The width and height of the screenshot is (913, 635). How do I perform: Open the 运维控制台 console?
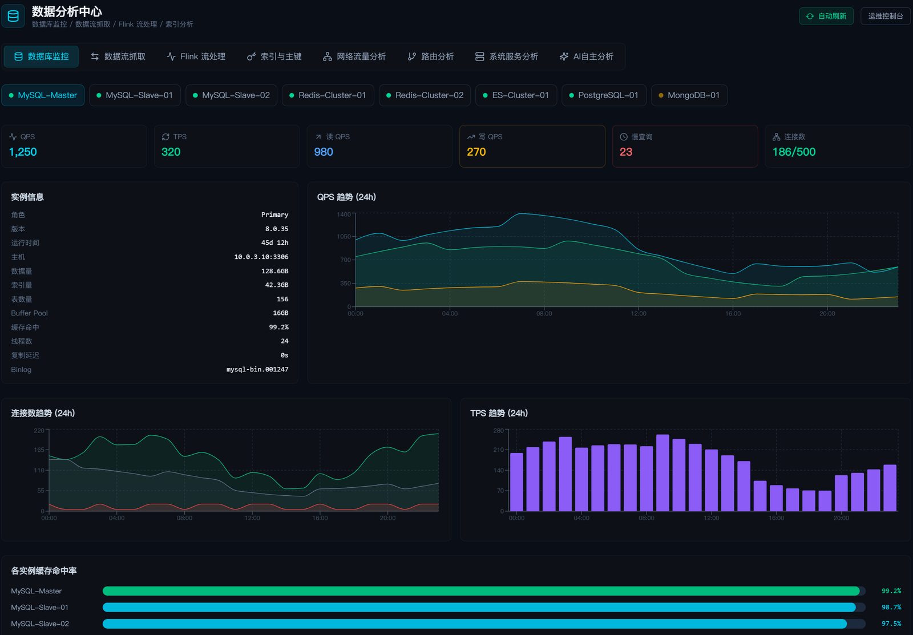coord(886,16)
